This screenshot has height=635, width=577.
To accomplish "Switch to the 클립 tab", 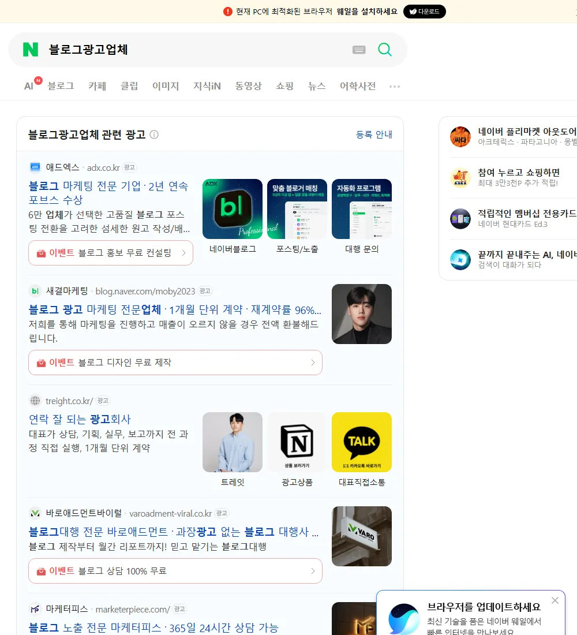I will (129, 86).
